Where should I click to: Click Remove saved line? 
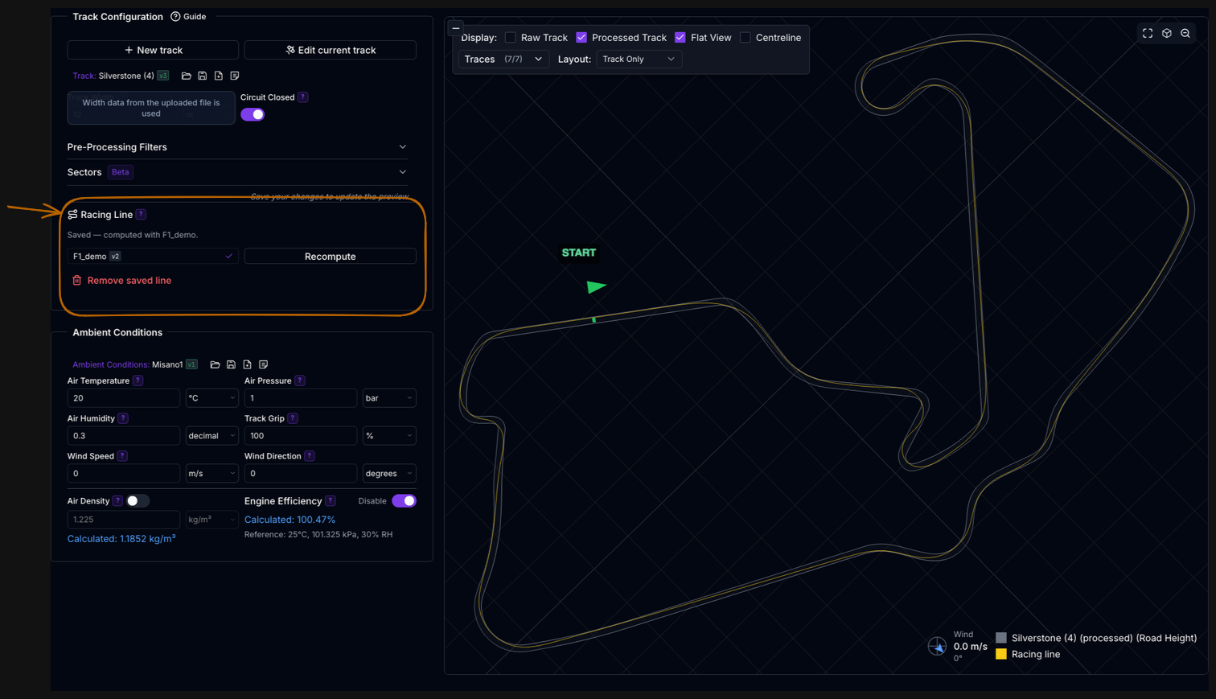pos(121,281)
